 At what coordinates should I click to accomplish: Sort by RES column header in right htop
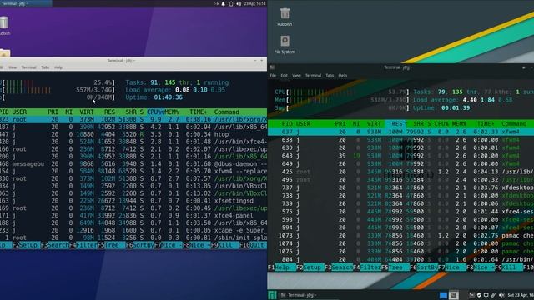click(397, 124)
